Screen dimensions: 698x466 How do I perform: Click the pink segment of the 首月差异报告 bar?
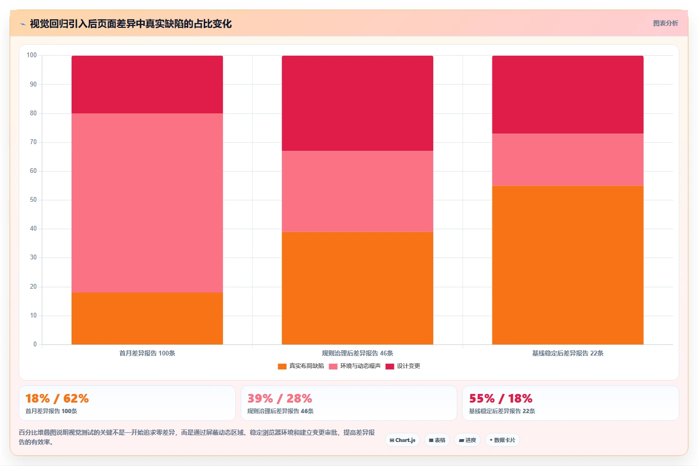point(147,203)
